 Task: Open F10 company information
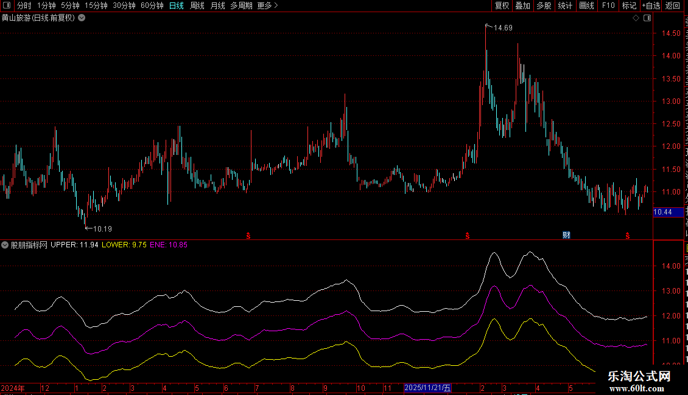pos(608,5)
